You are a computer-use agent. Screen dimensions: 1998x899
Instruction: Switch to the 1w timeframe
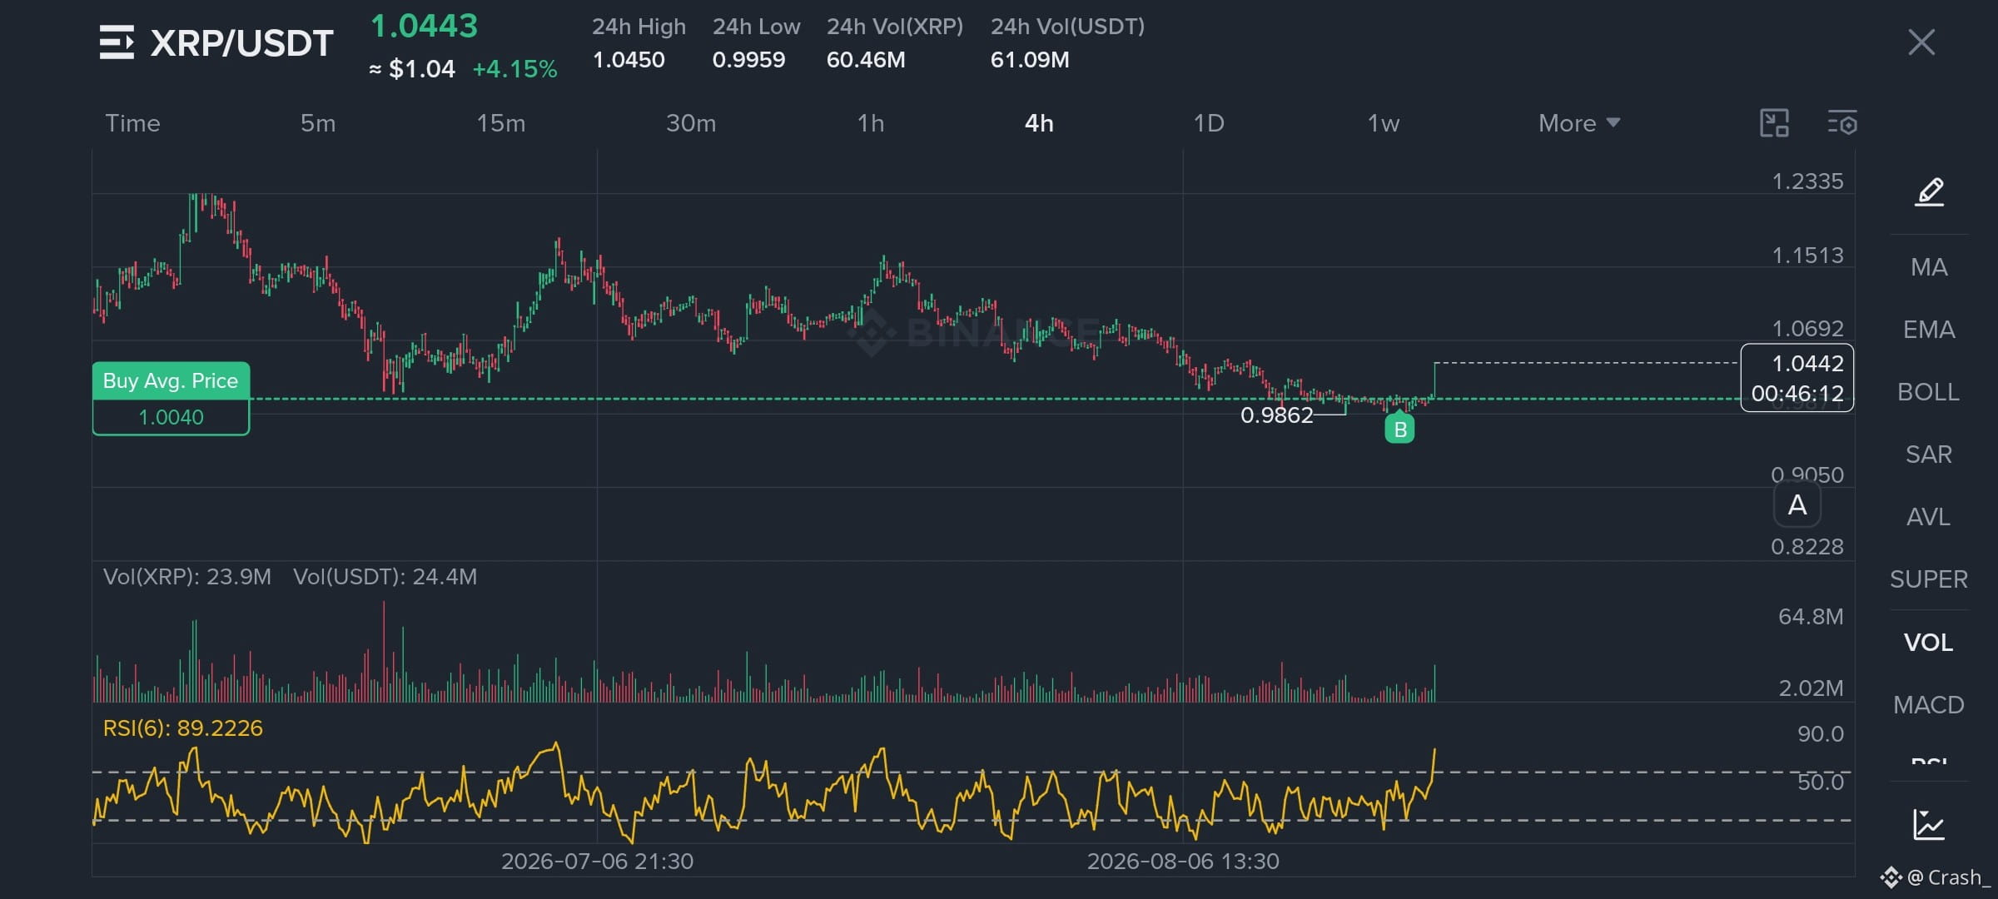1384,123
